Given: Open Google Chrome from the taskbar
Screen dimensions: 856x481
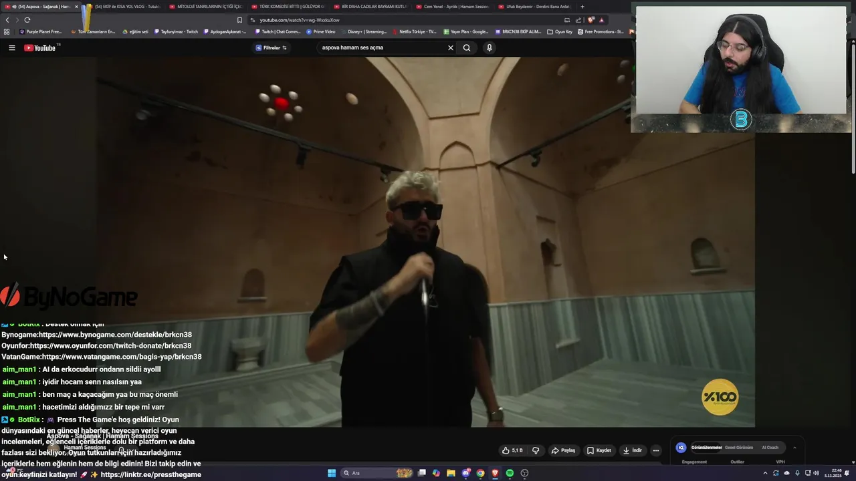Looking at the screenshot, I should [x=480, y=473].
